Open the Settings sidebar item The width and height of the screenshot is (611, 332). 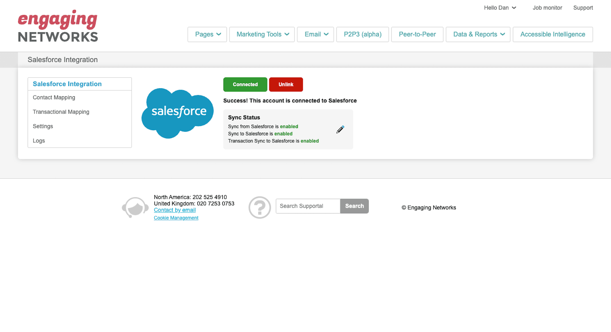pyautogui.click(x=80, y=126)
